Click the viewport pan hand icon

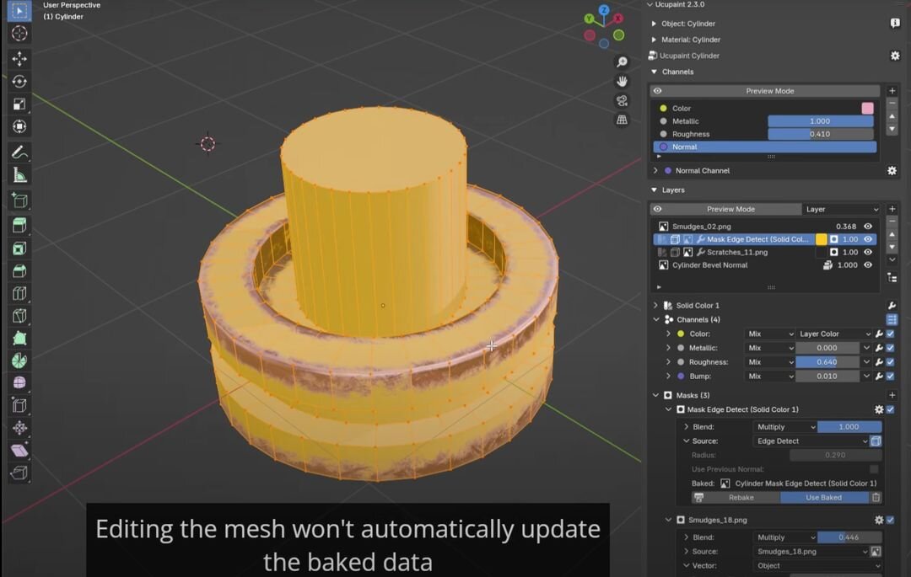click(622, 81)
